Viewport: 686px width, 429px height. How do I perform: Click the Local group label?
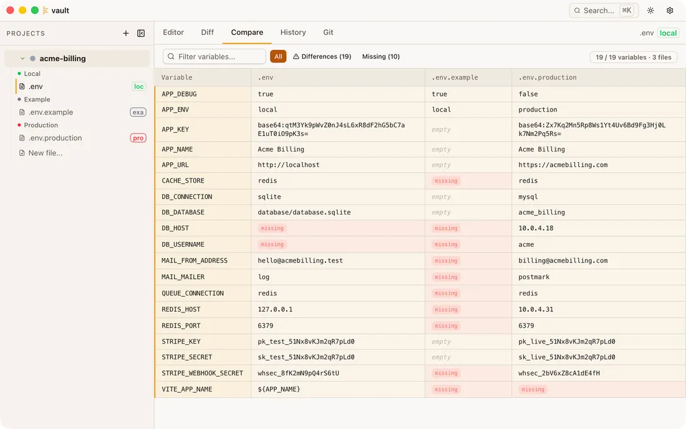click(x=32, y=74)
